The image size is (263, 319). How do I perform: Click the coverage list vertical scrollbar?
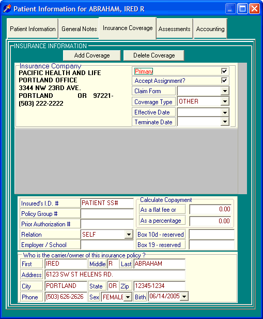pyautogui.click(x=242, y=128)
